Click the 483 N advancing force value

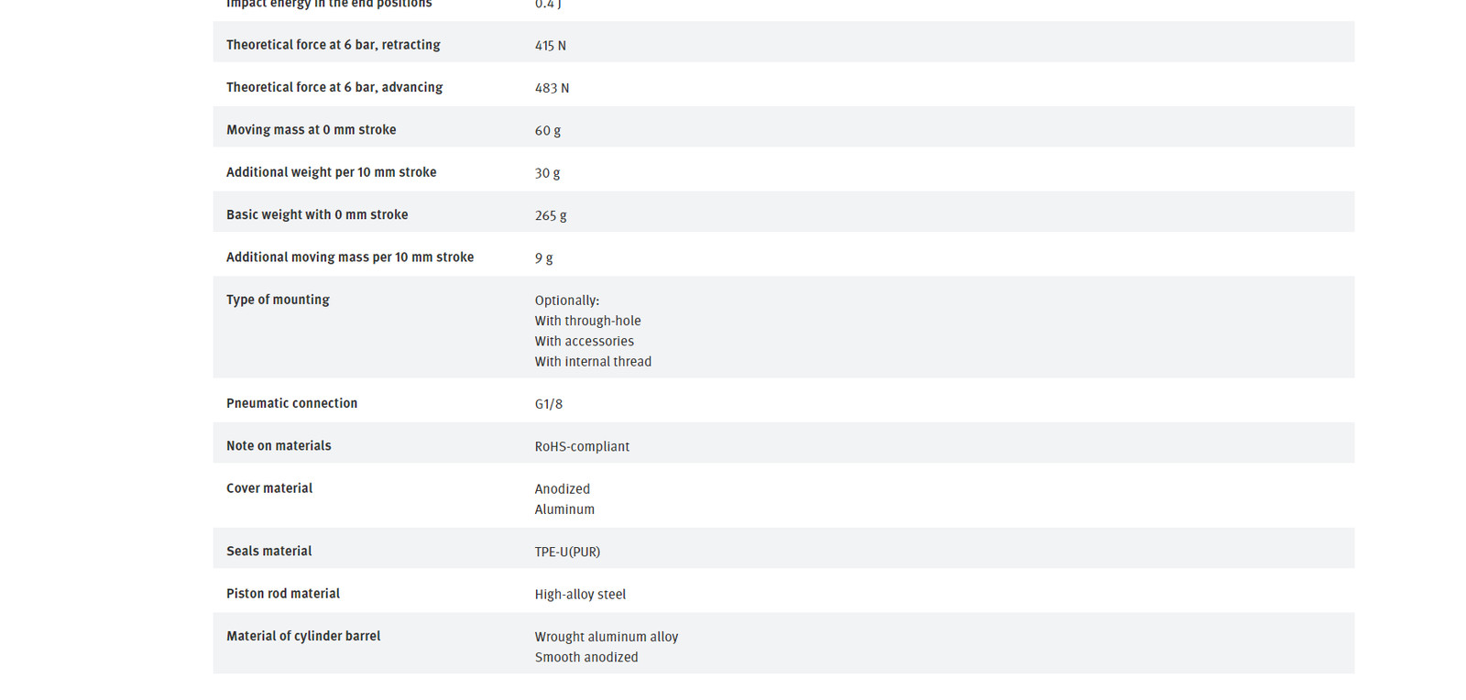pyautogui.click(x=552, y=88)
